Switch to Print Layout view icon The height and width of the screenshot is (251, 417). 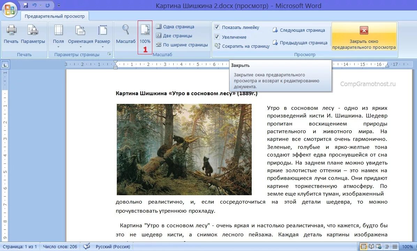click(363, 247)
